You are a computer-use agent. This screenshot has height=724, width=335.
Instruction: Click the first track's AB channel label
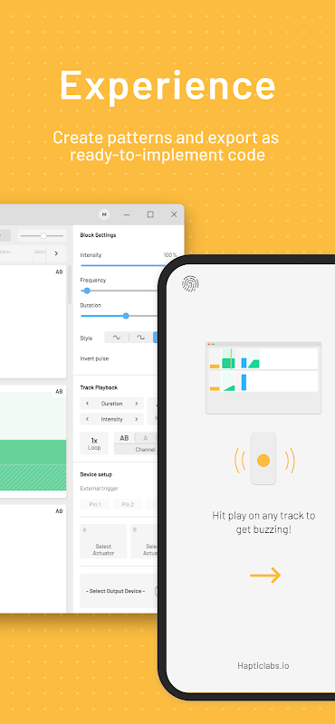(59, 272)
